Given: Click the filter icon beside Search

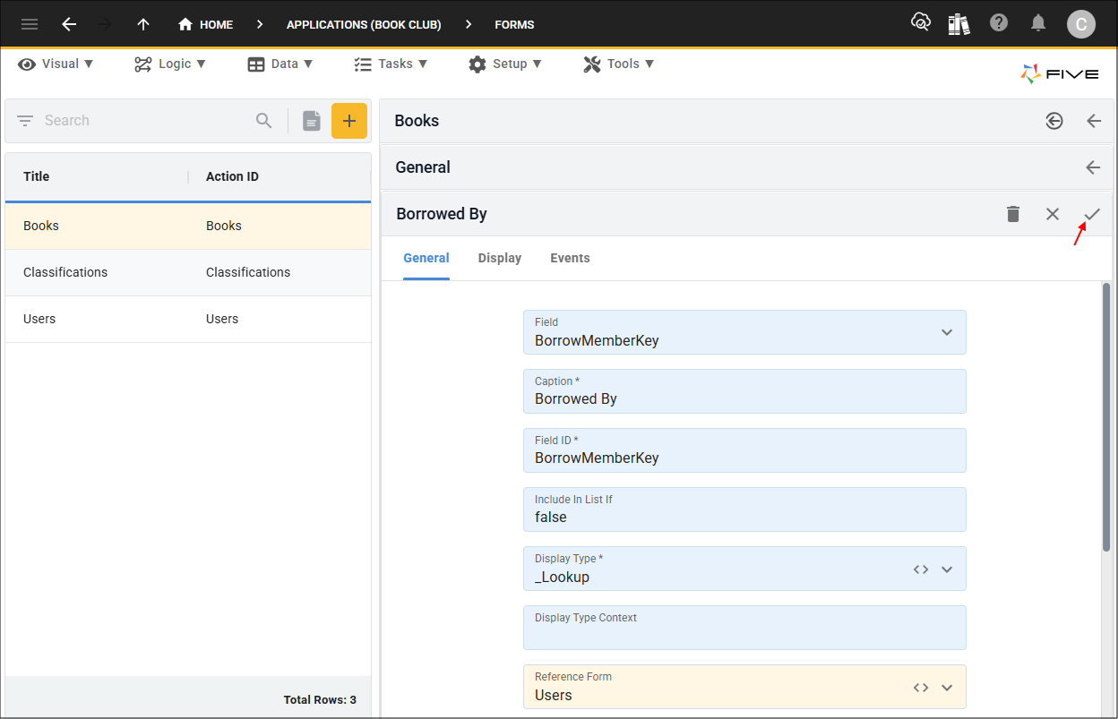Looking at the screenshot, I should coord(25,120).
